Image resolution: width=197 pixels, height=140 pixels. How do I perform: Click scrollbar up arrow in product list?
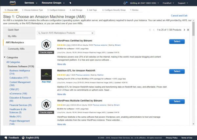coord(193,20)
